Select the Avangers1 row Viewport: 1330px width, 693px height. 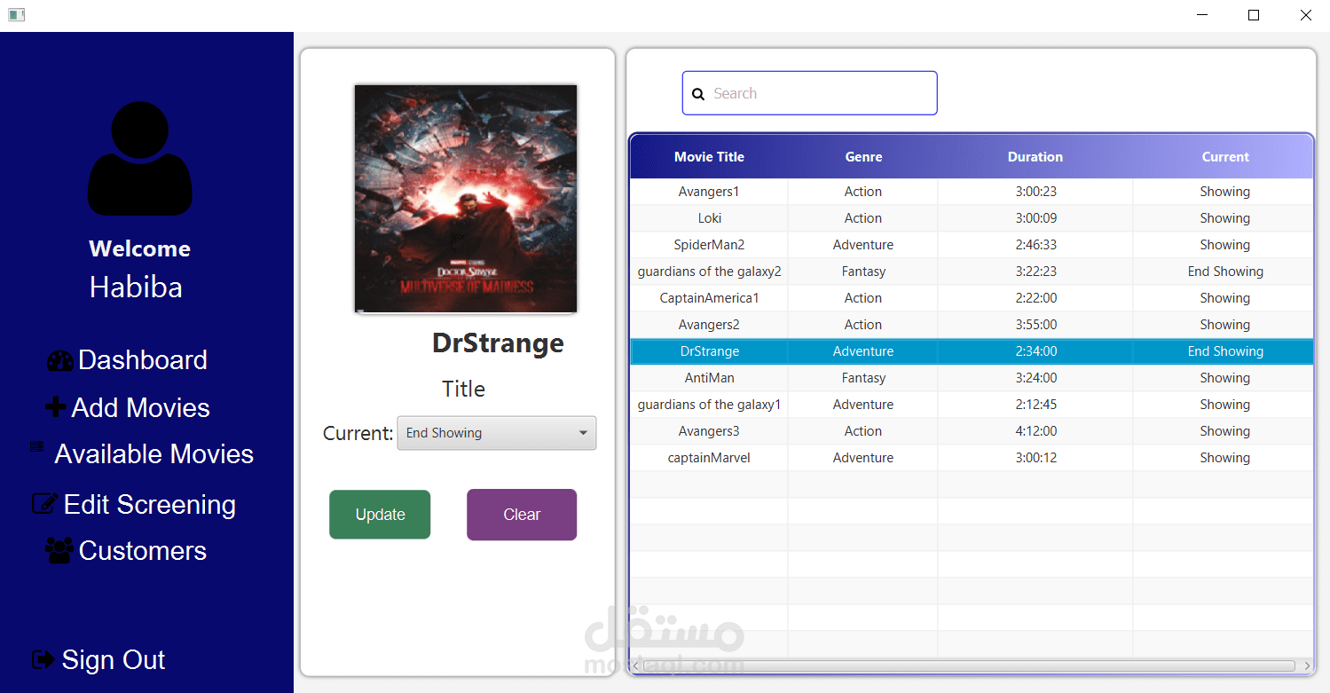tap(972, 192)
